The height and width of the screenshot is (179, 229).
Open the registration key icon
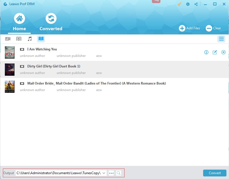(x=179, y=4)
